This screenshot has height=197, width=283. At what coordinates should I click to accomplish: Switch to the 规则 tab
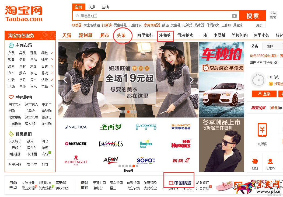[x=270, y=46]
